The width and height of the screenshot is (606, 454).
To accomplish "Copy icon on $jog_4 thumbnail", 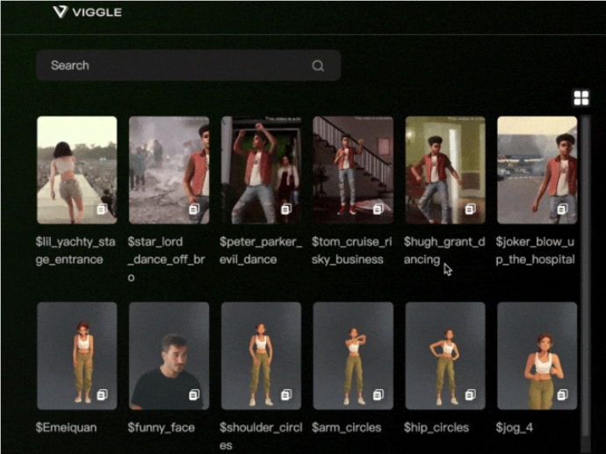I will click(x=562, y=394).
